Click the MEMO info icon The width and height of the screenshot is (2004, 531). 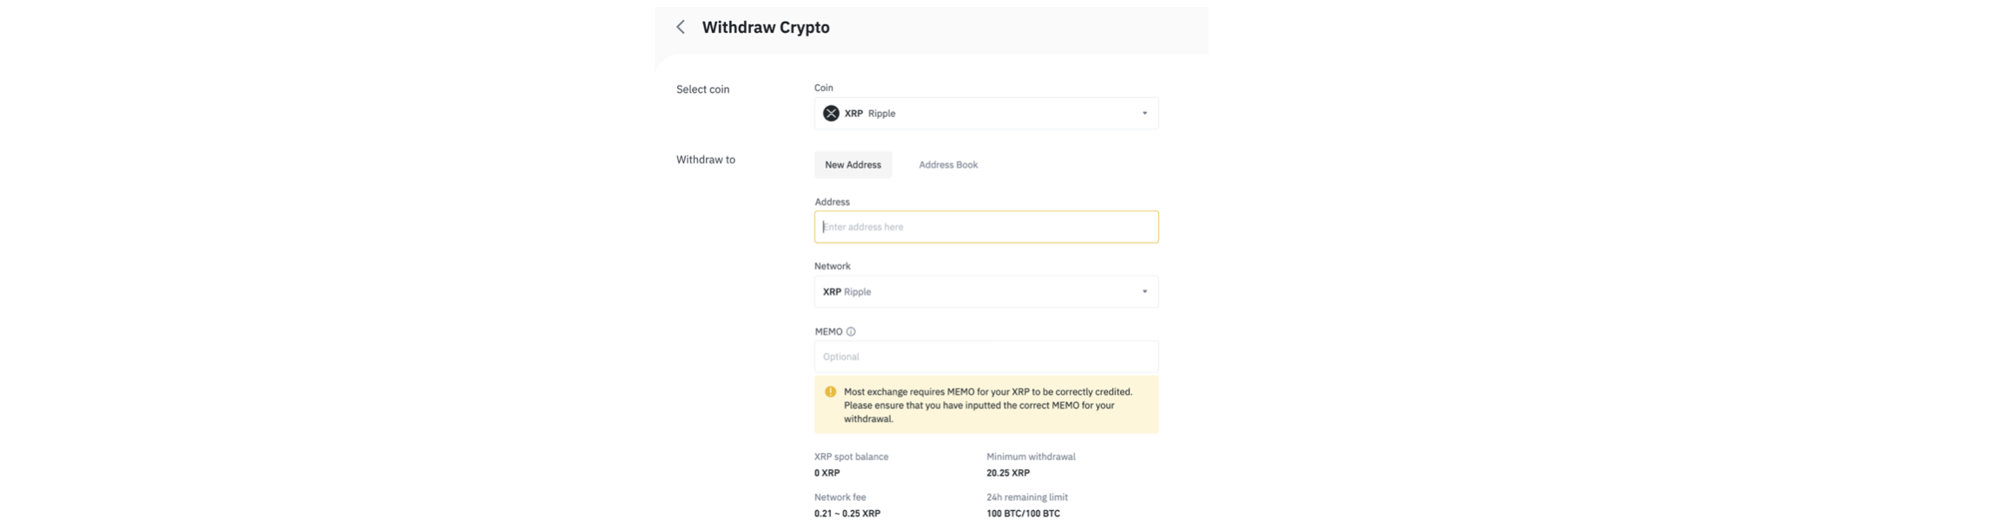[851, 331]
